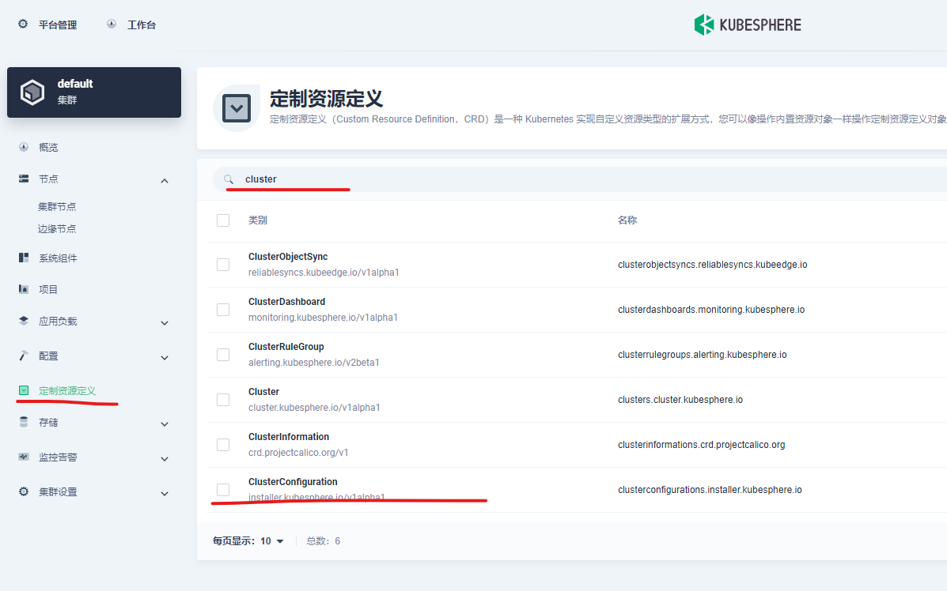
Task: Check the select-all checkbox in table header
Action: click(x=222, y=220)
